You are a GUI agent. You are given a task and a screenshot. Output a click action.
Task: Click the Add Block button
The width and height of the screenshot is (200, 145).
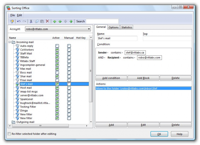point(143,78)
